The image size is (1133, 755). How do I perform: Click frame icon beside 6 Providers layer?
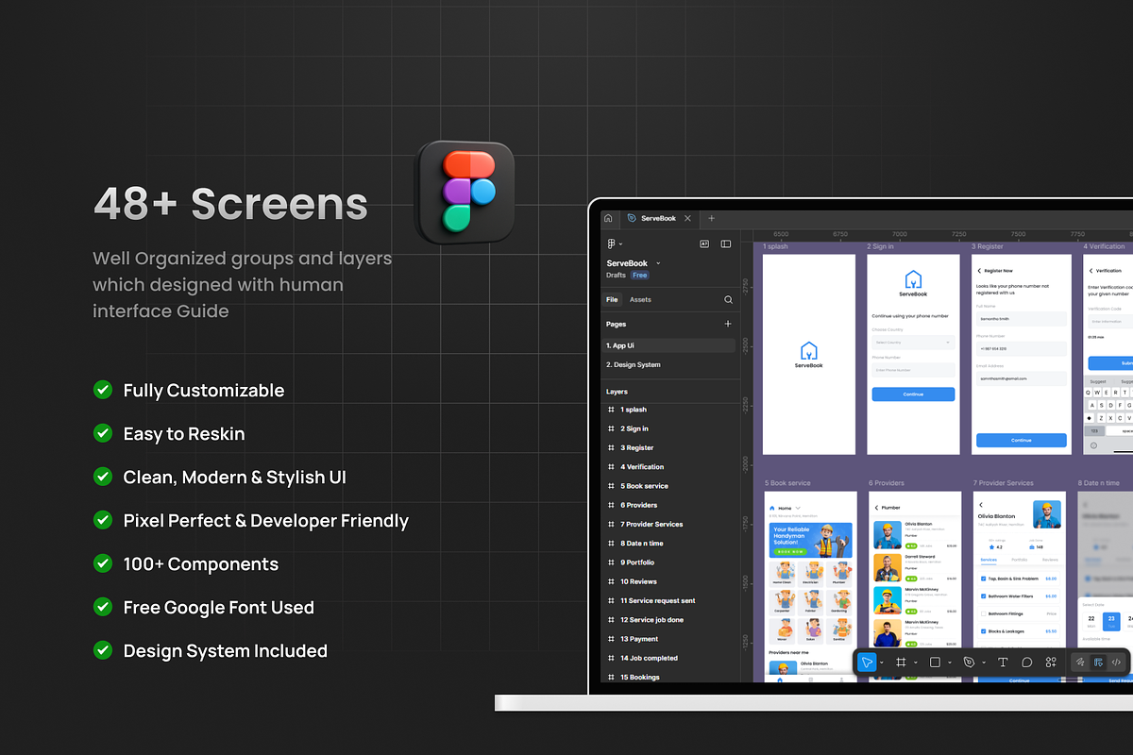point(611,505)
